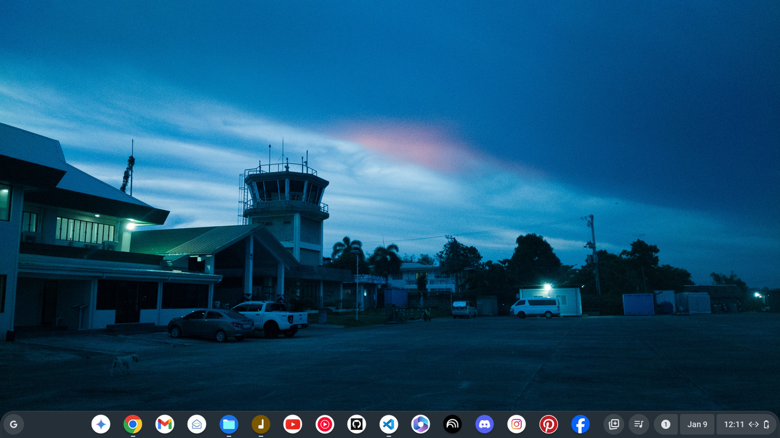Image resolution: width=780 pixels, height=438 pixels.
Task: Open the launcher with the G button
Action: (x=14, y=424)
